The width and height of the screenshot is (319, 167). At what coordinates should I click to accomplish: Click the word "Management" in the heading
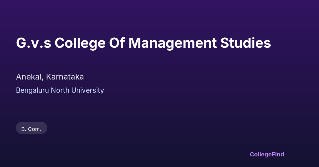[x=172, y=43]
